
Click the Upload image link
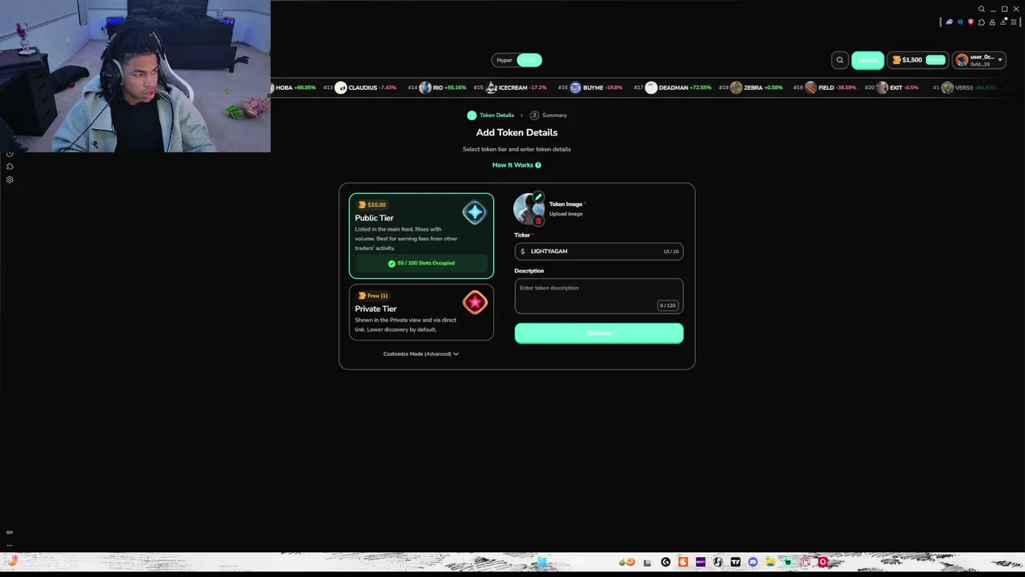565,214
